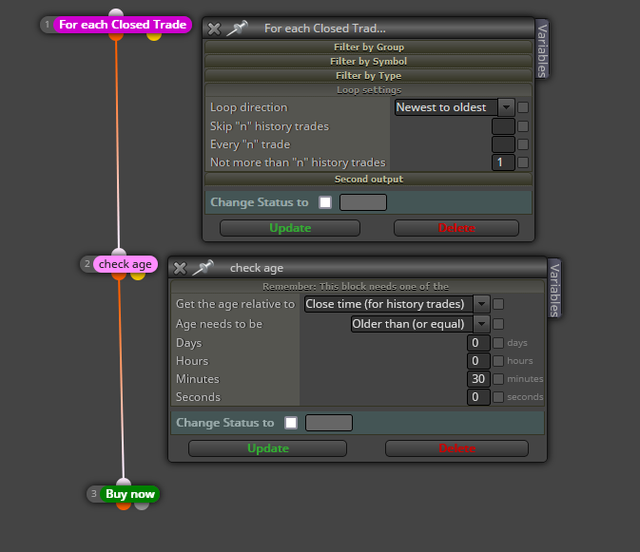640x552 pixels.
Task: Click the 'Minutes' row label
Action: pyautogui.click(x=198, y=379)
